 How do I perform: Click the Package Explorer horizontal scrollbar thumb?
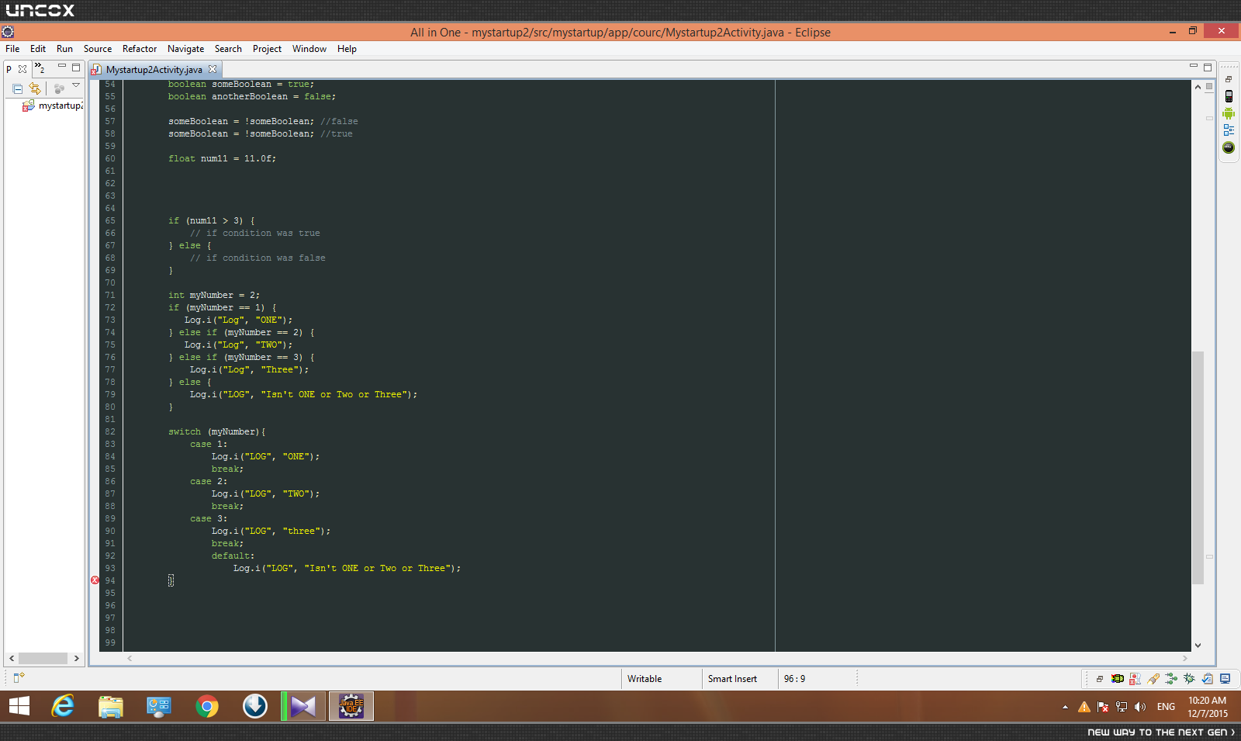click(x=43, y=658)
